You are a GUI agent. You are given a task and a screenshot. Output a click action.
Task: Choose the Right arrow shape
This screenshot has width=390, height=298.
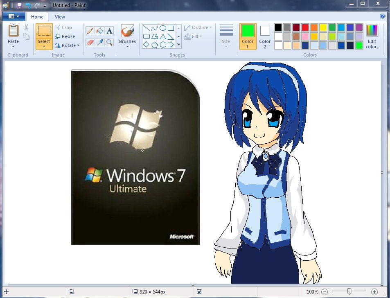[171, 45]
